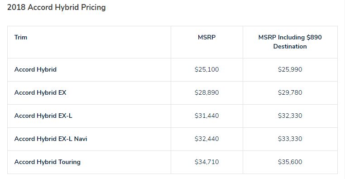Click the 2018 Accord Hybrid Pricing heading
345x179 pixels.
coord(56,7)
